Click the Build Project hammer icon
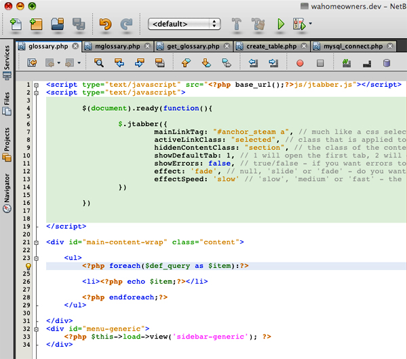The width and height of the screenshot is (407, 359). click(x=237, y=24)
